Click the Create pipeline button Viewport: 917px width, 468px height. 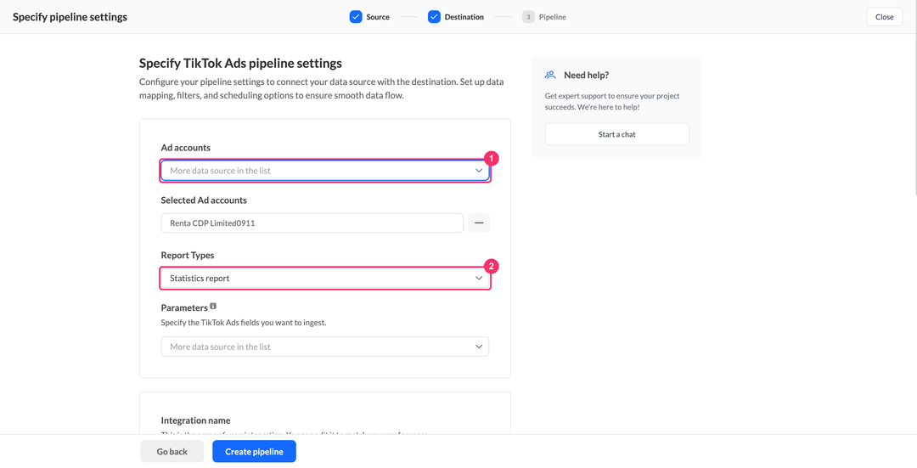pyautogui.click(x=255, y=452)
